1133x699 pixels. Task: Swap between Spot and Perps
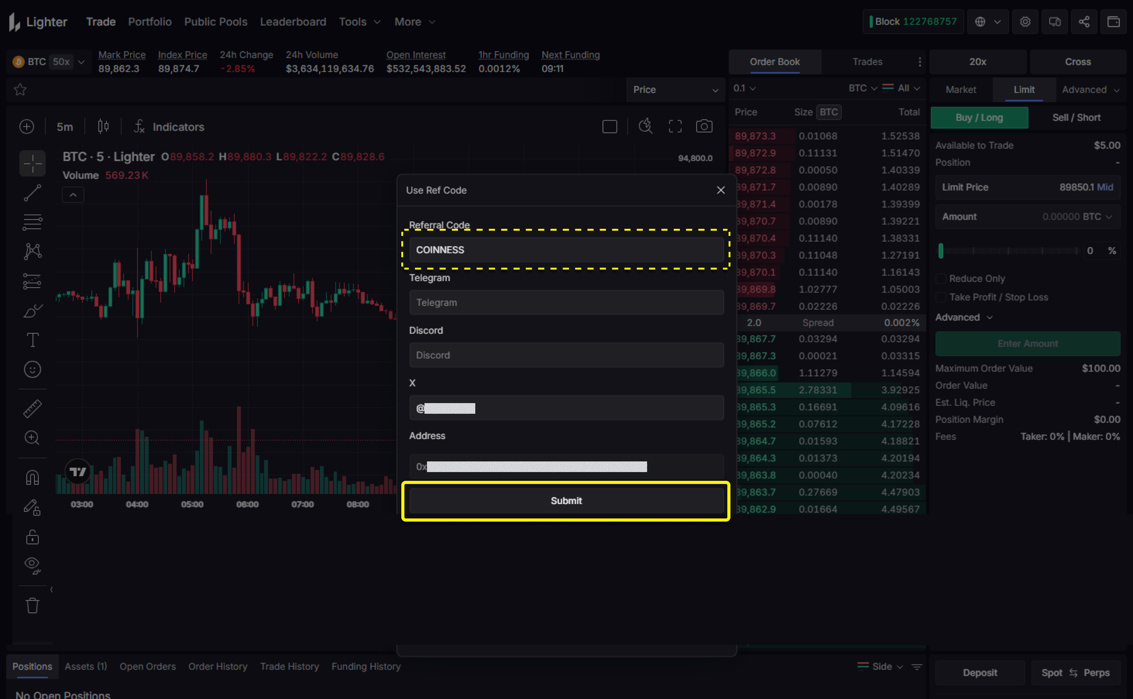pyautogui.click(x=1075, y=673)
